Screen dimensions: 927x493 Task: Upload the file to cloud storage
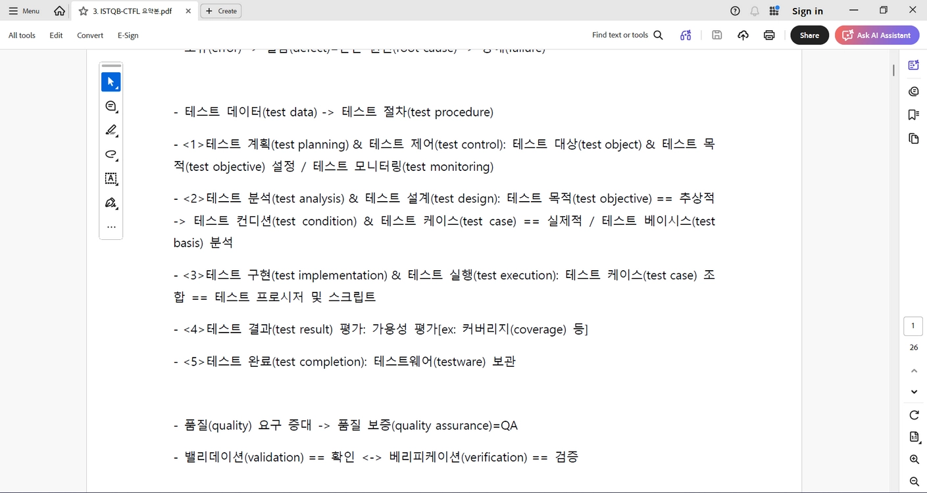tap(743, 35)
